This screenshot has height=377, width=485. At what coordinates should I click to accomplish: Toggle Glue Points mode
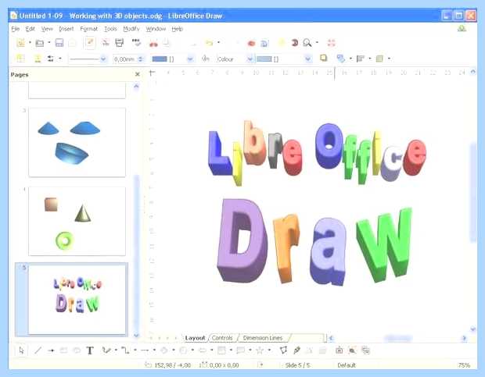coord(297,350)
